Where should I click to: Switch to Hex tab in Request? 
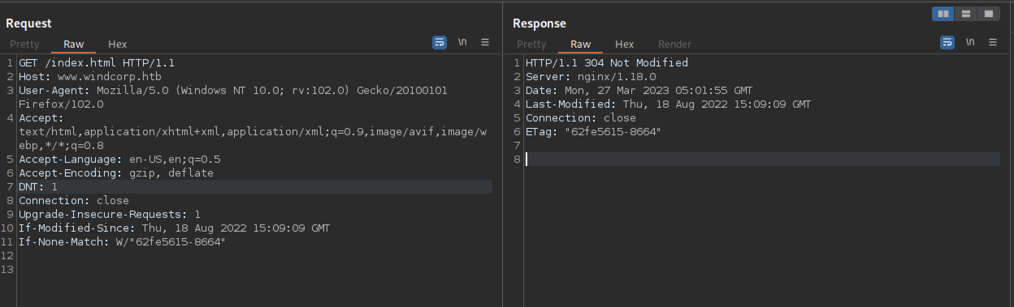point(117,44)
